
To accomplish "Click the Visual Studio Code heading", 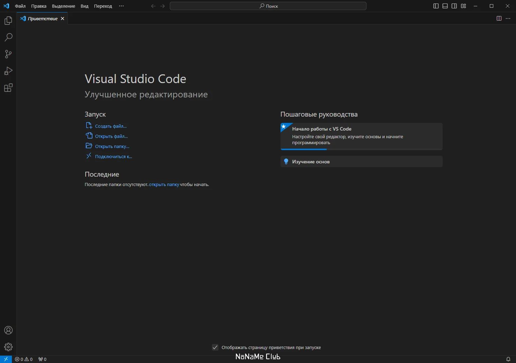I will 135,79.
